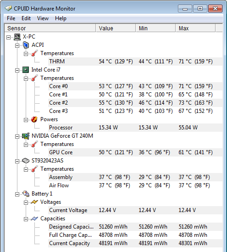Select the Current Capacity row
The width and height of the screenshot is (227, 252).
tap(135, 243)
